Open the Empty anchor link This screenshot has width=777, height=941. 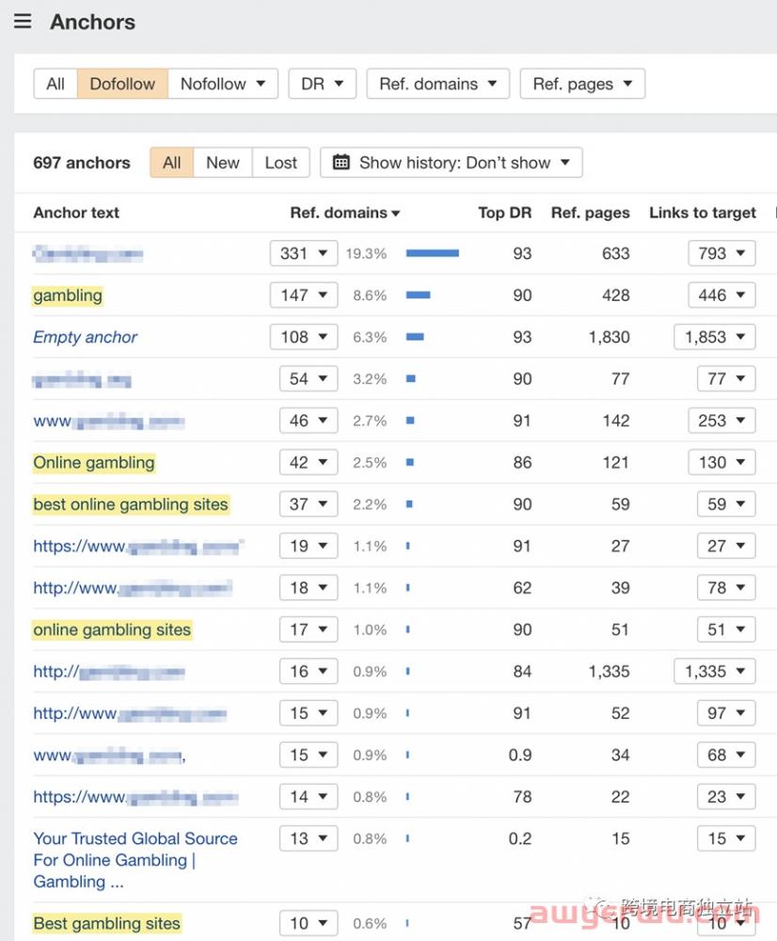tap(86, 337)
